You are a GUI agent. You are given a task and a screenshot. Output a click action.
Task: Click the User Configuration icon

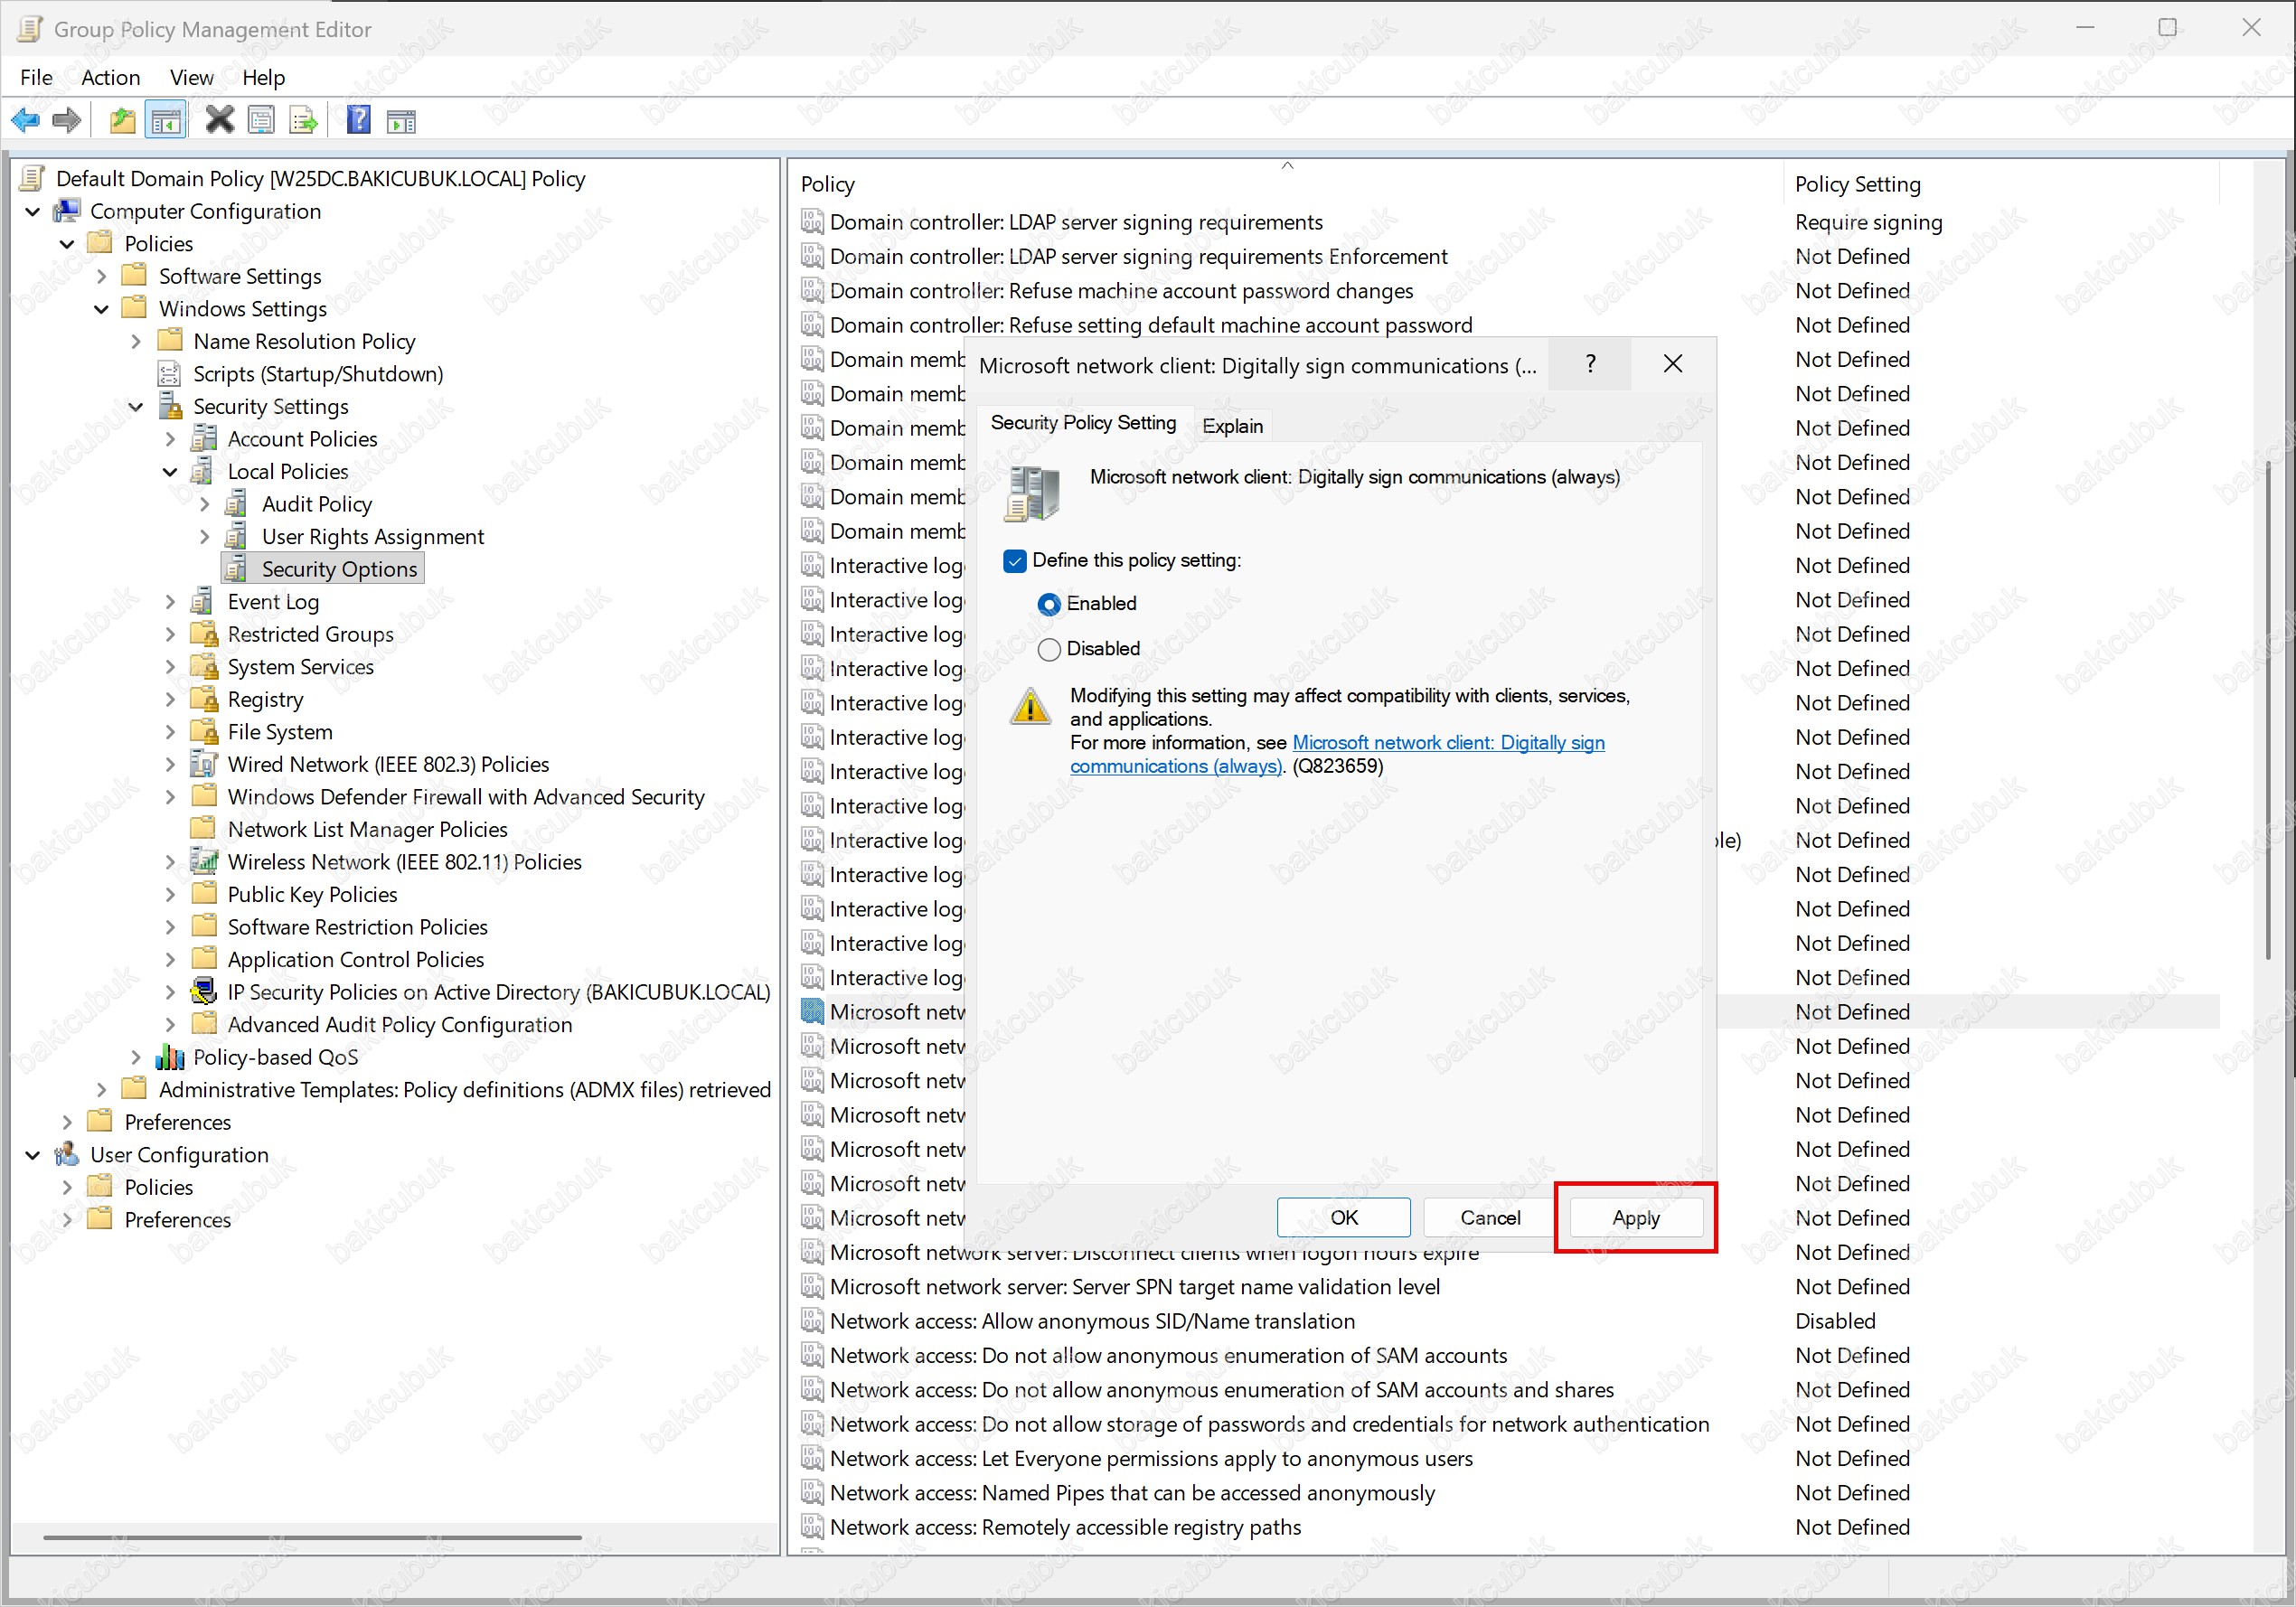tap(67, 1154)
